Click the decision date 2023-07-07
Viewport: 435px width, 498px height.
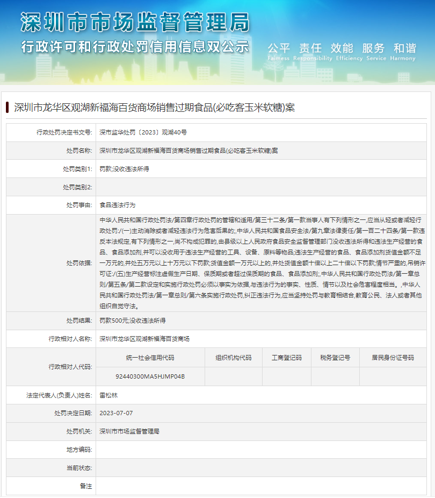pos(116,414)
